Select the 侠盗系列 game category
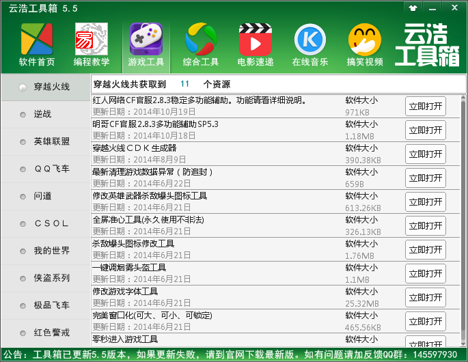The image size is (468, 362). coord(46,279)
